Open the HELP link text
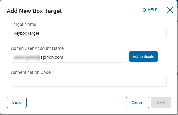178x115 pixels. [153, 10]
